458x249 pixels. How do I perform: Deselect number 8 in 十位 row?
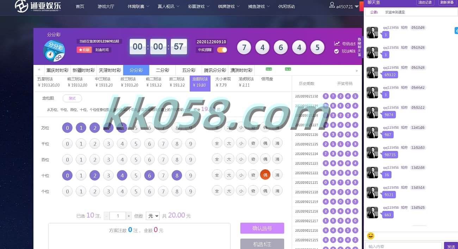click(177, 175)
